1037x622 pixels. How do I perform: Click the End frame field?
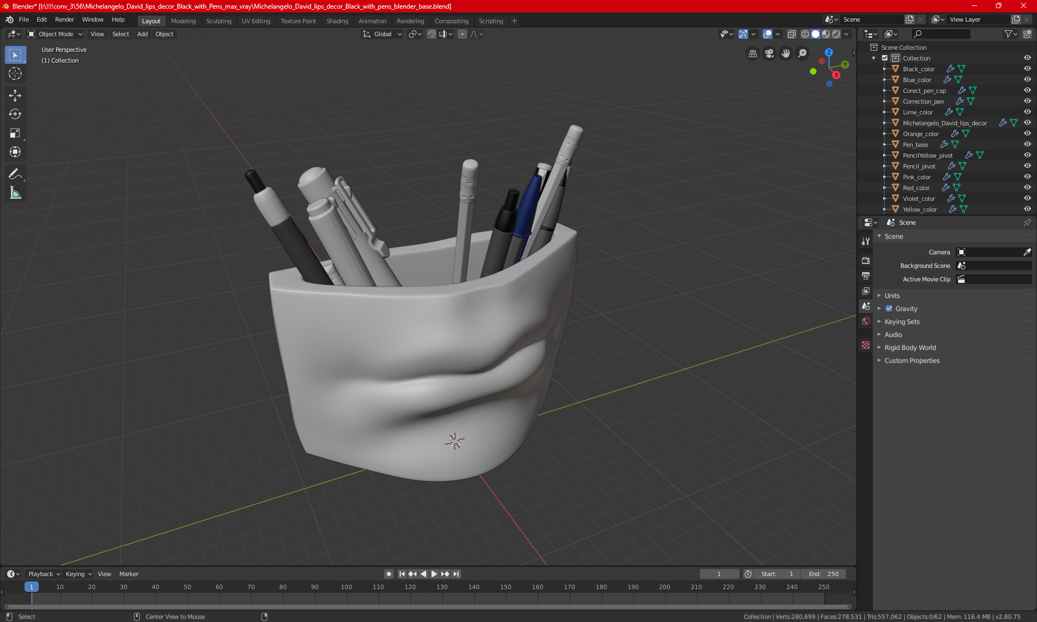click(x=823, y=574)
